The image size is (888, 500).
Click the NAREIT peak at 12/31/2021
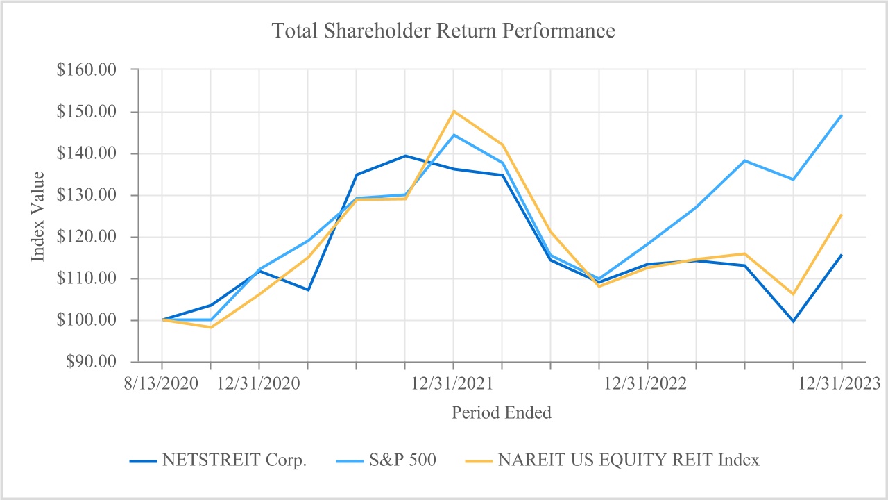tap(454, 111)
